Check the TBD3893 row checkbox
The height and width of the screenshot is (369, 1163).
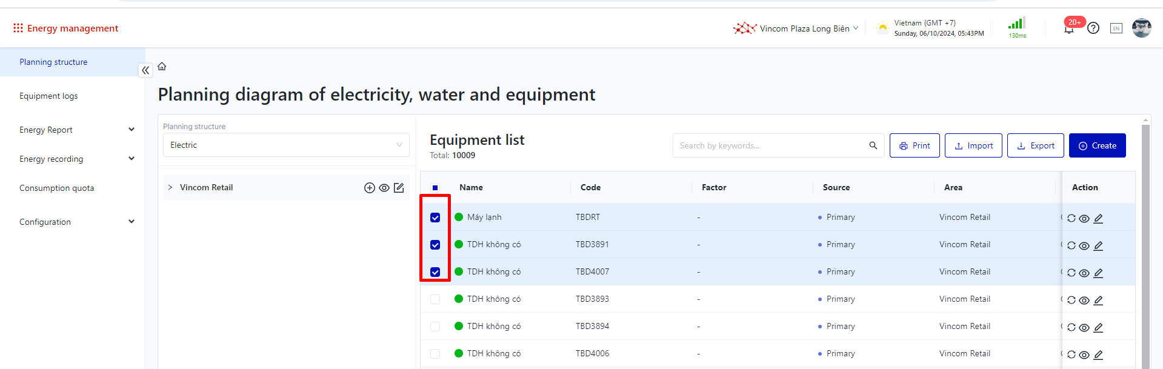(435, 299)
